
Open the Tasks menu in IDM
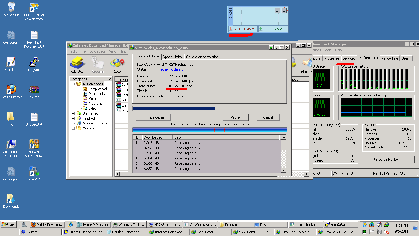[73, 51]
